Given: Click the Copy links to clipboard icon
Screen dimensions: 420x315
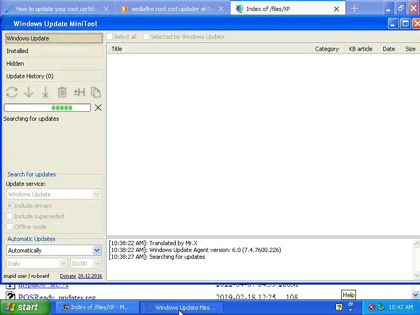Looking at the screenshot, I should pyautogui.click(x=96, y=92).
